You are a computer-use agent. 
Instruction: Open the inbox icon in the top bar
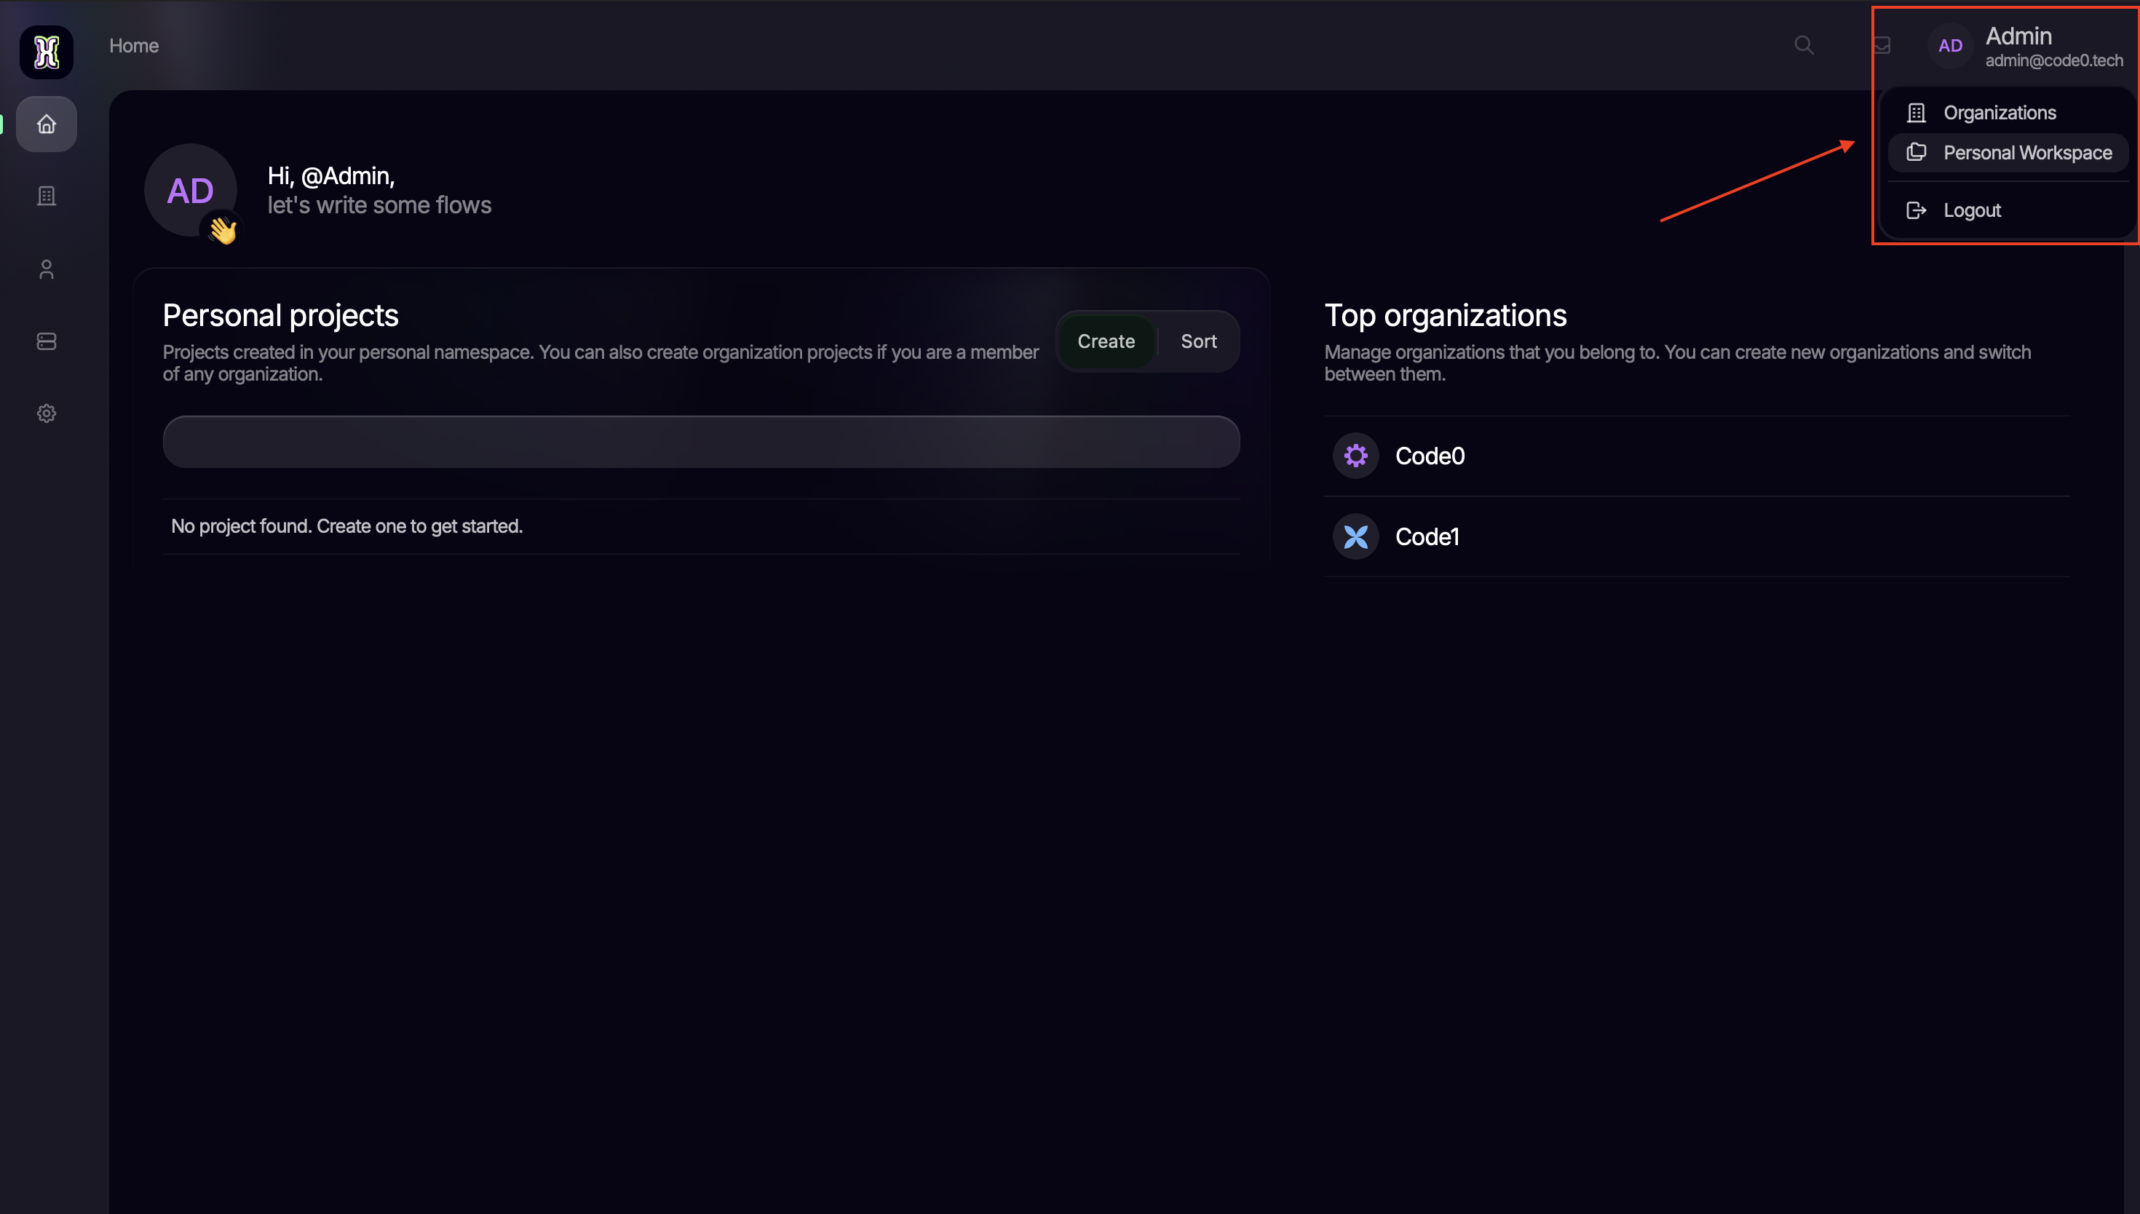[x=1882, y=46]
